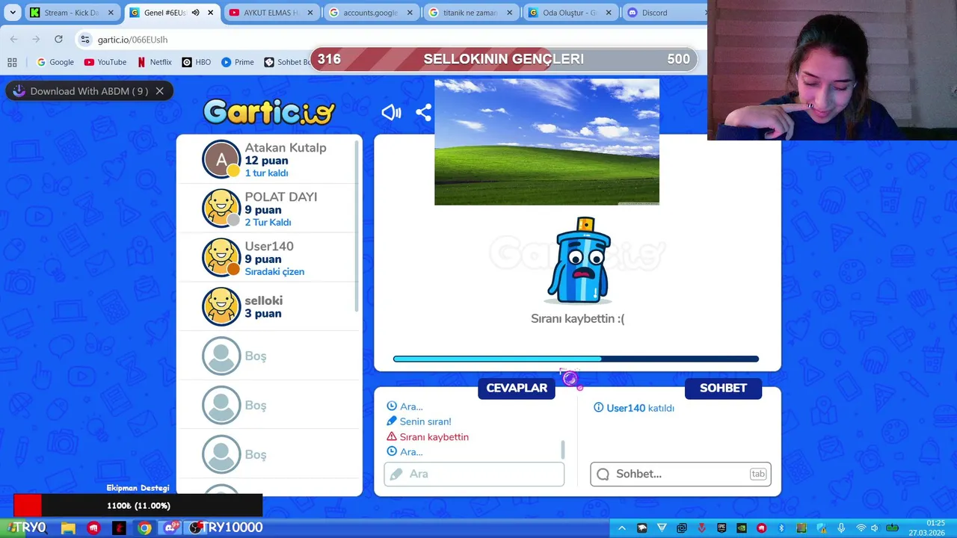Click the first empty Boş slot

point(268,356)
